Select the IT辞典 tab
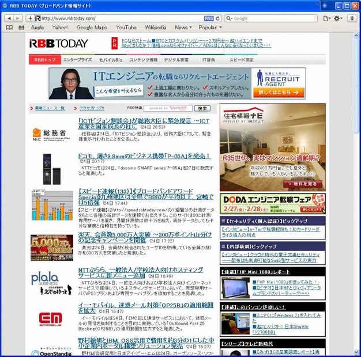This screenshot has height=357, width=361. (x=209, y=60)
